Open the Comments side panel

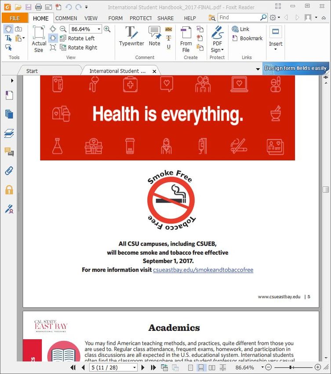[9, 152]
